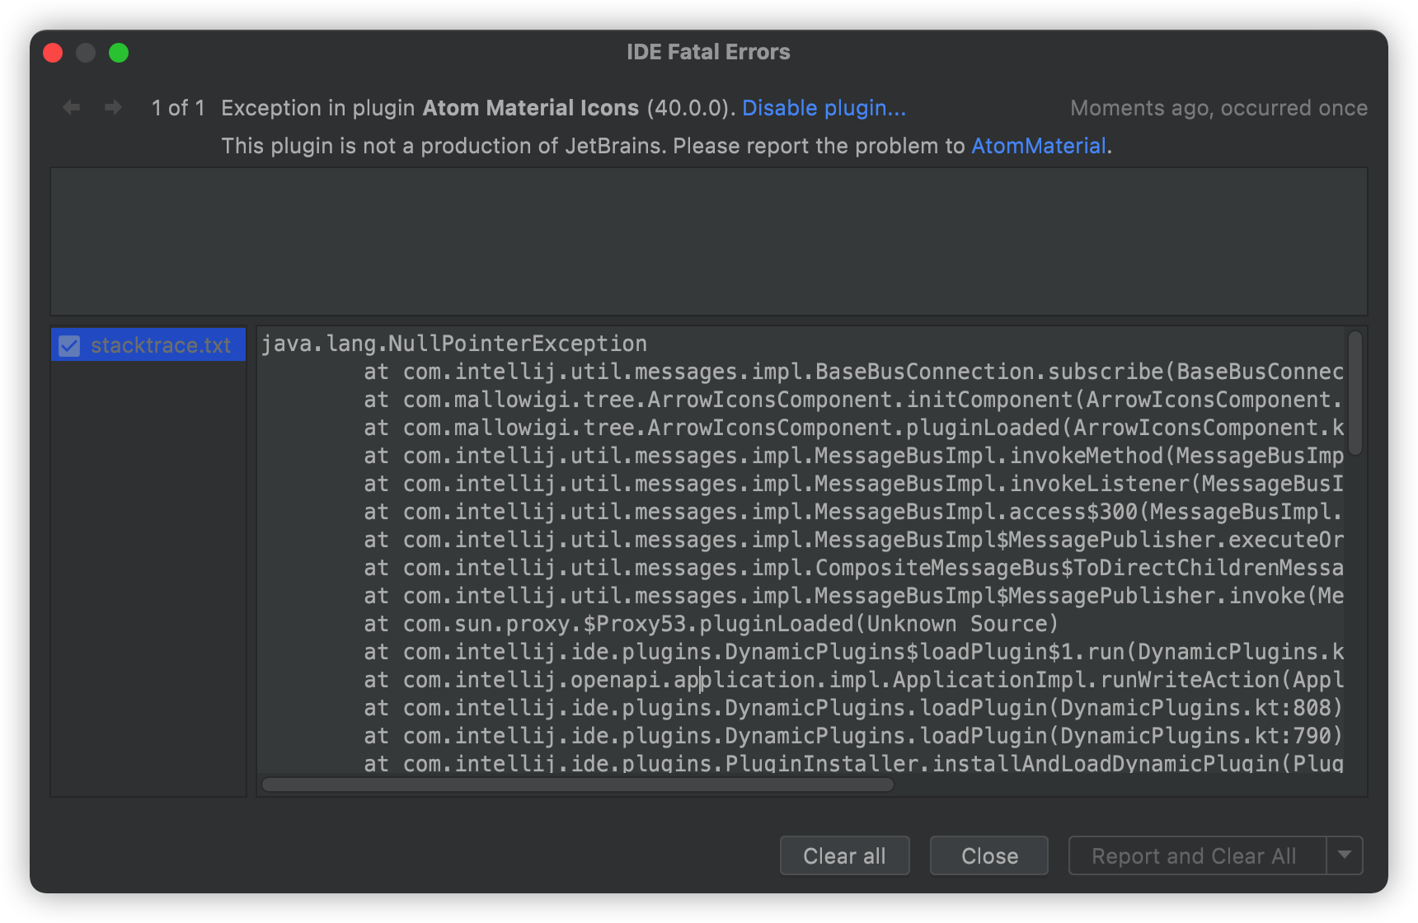Click the 1 of 1 exception counter
Screen dimensions: 1418x923
[177, 107]
